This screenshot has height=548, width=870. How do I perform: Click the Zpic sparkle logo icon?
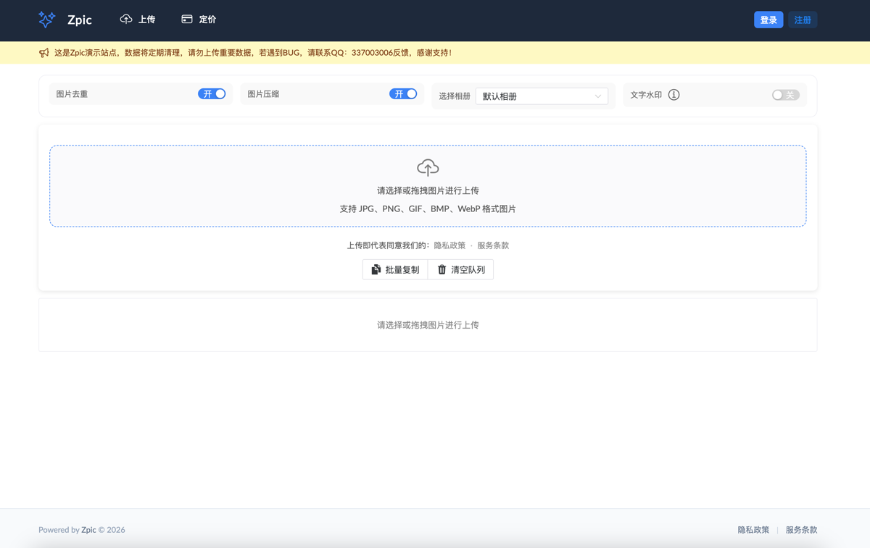(x=46, y=20)
